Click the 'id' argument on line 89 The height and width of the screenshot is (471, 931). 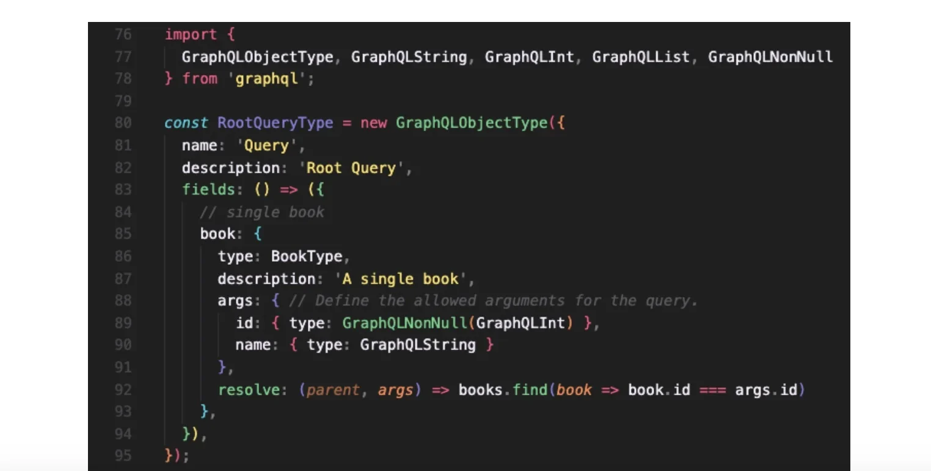tap(244, 323)
